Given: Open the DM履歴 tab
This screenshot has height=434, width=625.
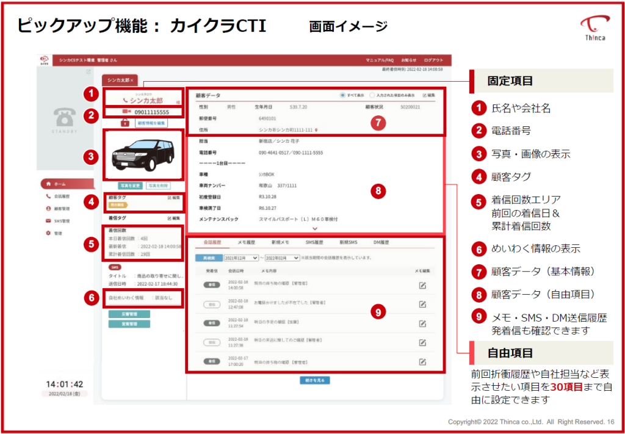Looking at the screenshot, I should point(381,242).
